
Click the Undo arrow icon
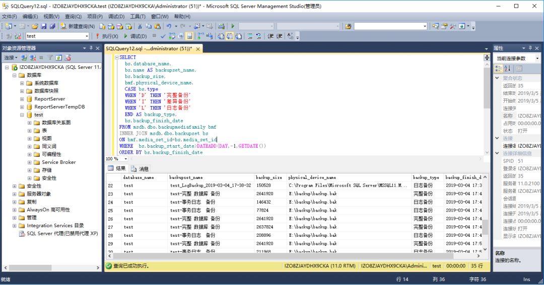169,26
